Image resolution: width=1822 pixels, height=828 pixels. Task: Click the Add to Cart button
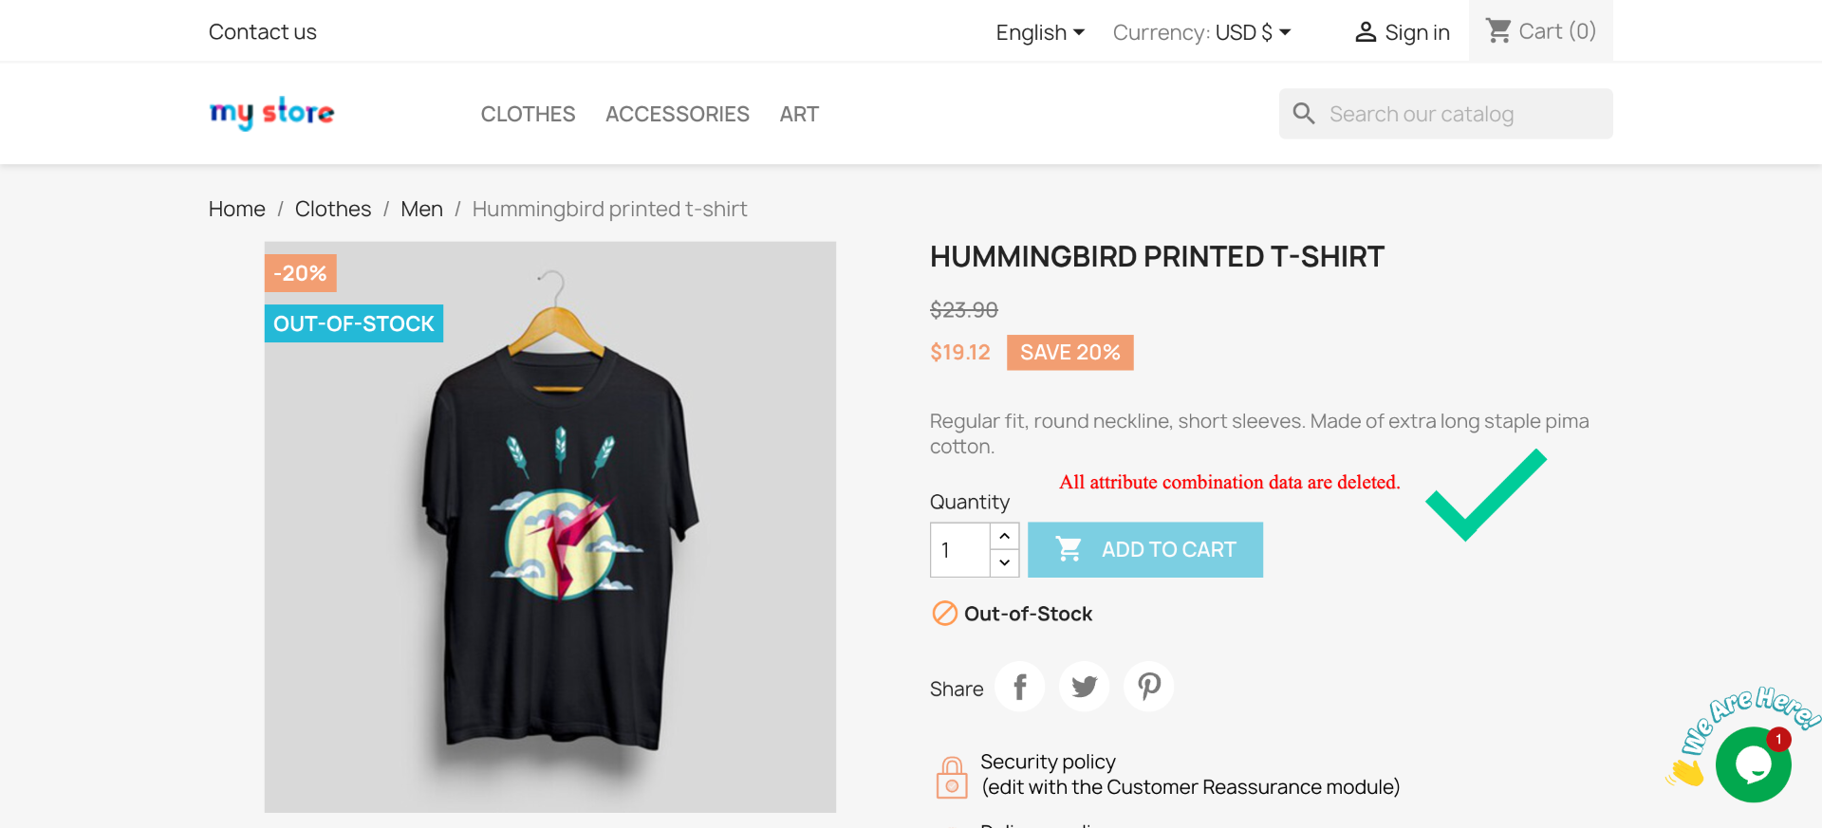coord(1145,550)
